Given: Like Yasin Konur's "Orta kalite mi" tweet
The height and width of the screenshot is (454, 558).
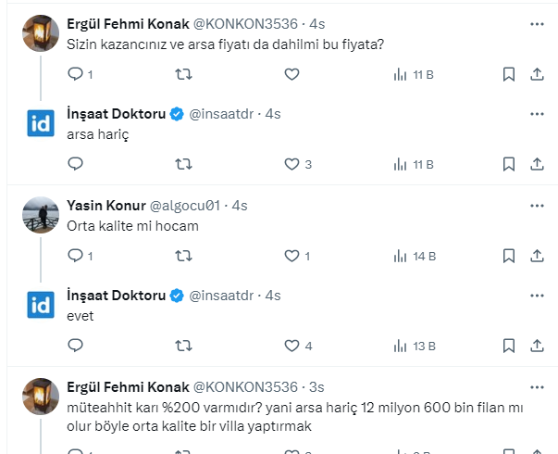Looking at the screenshot, I should click(x=291, y=256).
